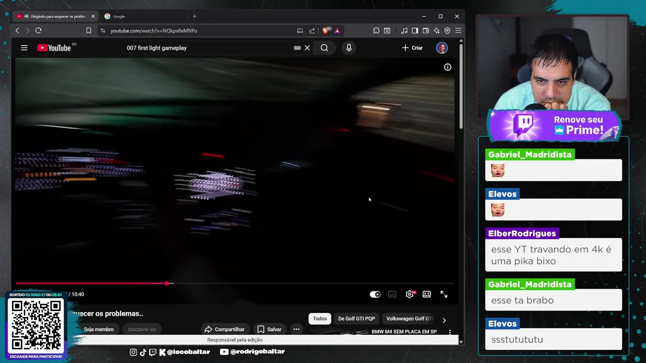This screenshot has width=646, height=363.
Task: Click the share page icon in address bar
Action: (x=312, y=31)
